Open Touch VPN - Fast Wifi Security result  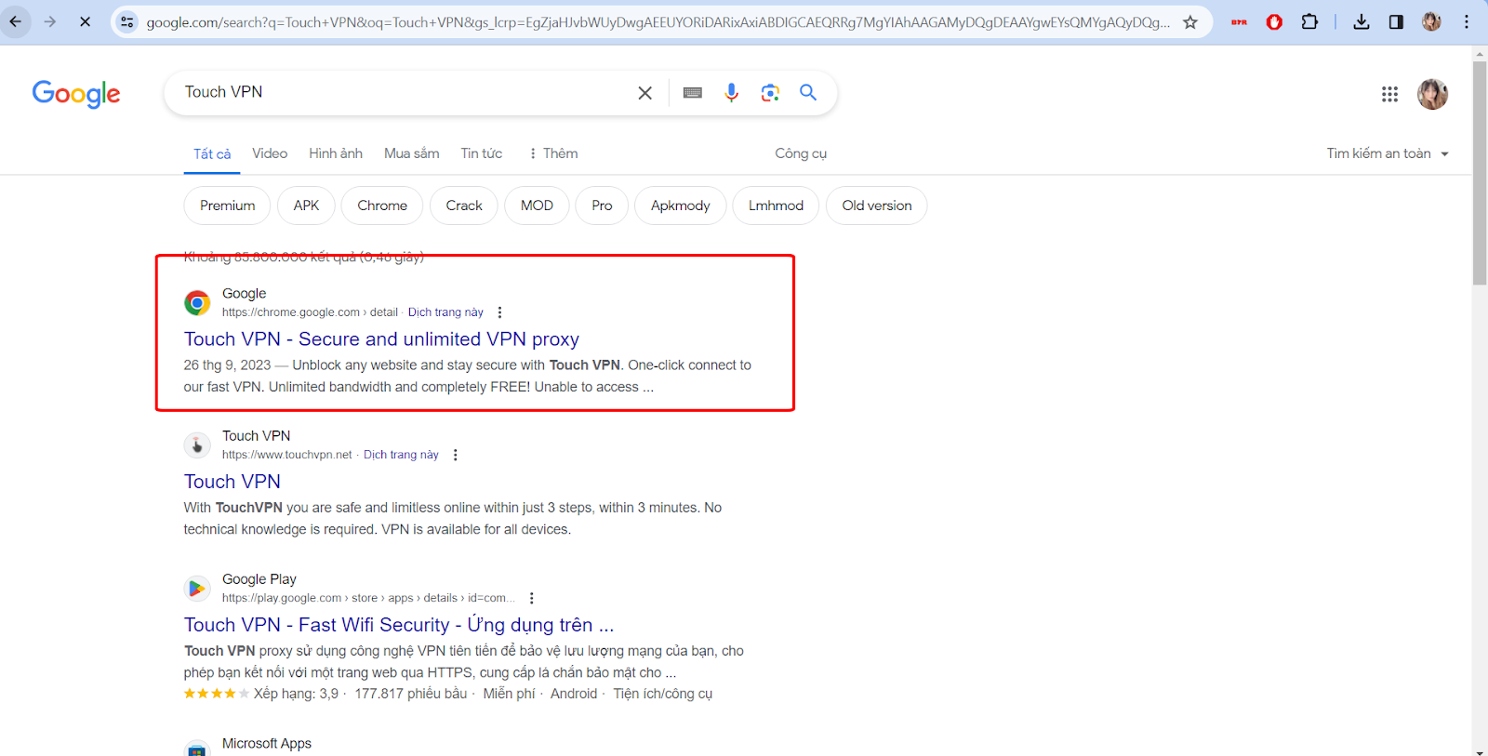(399, 625)
